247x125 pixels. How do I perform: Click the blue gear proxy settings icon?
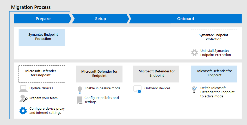[x=23, y=111]
